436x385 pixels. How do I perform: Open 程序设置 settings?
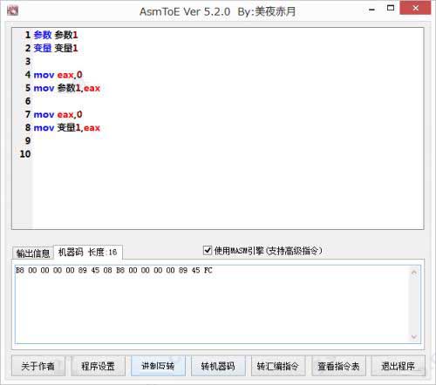point(98,366)
